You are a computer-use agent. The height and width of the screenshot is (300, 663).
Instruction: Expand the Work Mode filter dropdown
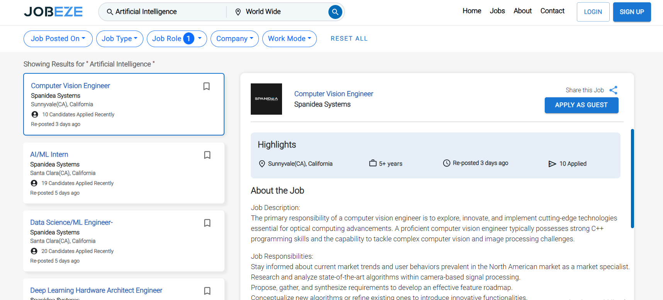point(289,39)
